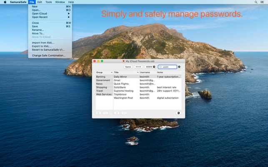The width and height of the screenshot is (268, 167).
Task: Expand the Open iCloud submenu
Action: 50,14
